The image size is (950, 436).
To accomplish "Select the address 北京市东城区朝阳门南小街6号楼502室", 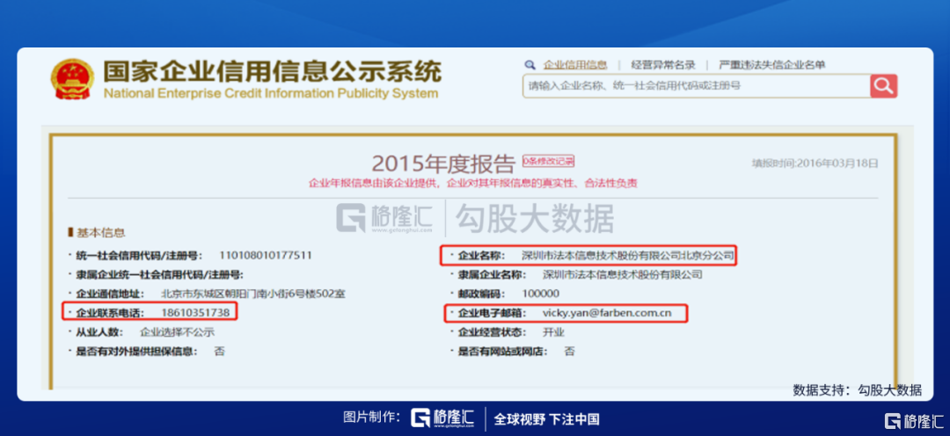I will (x=253, y=294).
